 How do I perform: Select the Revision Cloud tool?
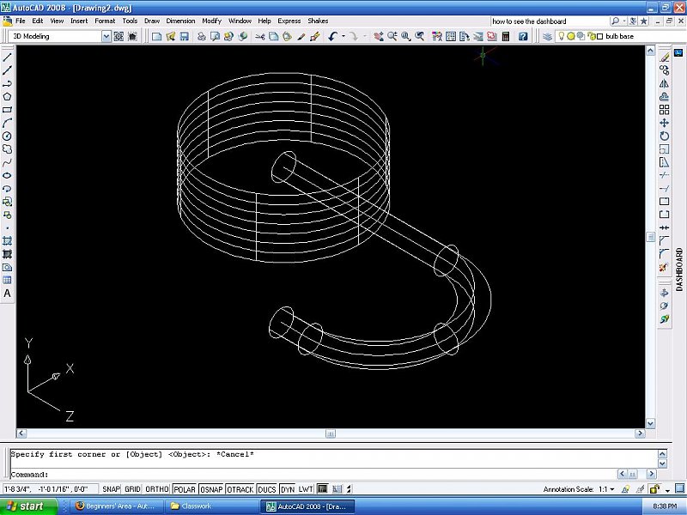pyautogui.click(x=7, y=149)
